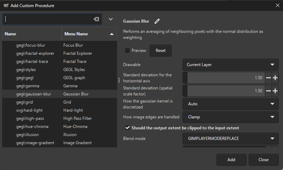The height and width of the screenshot is (170, 283).
Task: Increase horizontal axis standard deviation with plus
Action: [x=275, y=78]
